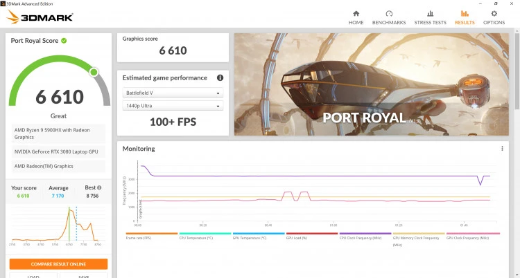The height and width of the screenshot is (278, 520).
Task: Click the Load button
Action: click(x=33, y=275)
